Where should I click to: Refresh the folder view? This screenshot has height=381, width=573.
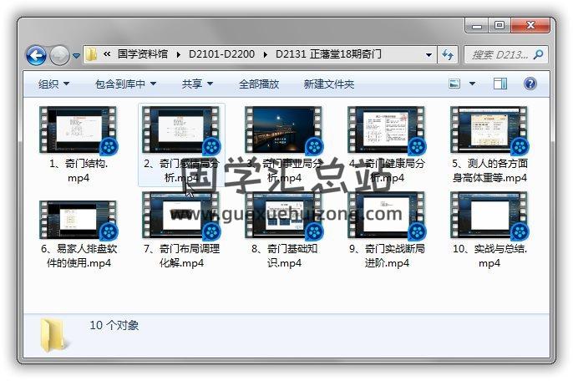point(448,55)
